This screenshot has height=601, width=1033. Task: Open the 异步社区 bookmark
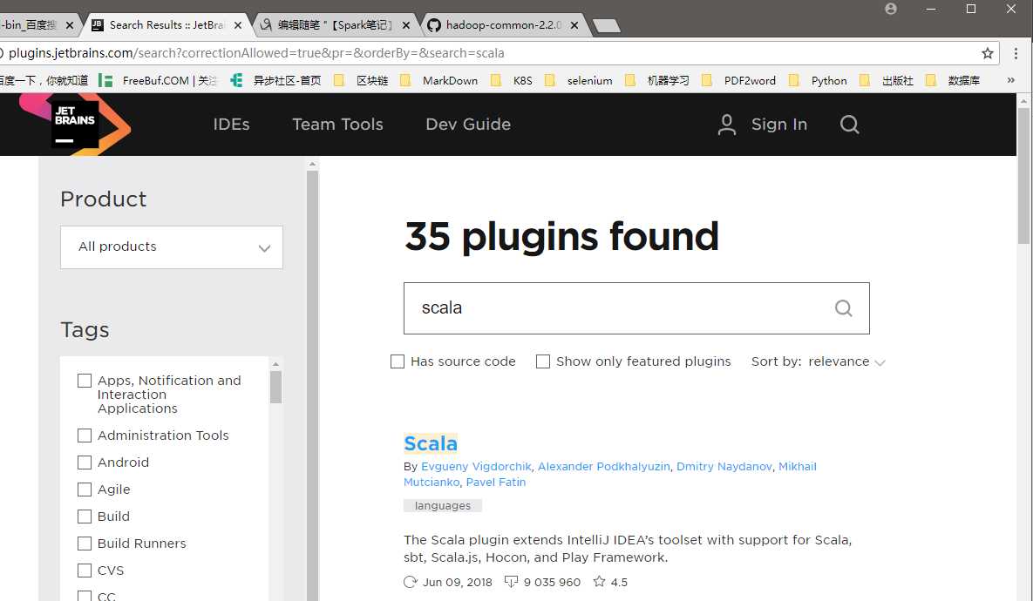(x=275, y=80)
